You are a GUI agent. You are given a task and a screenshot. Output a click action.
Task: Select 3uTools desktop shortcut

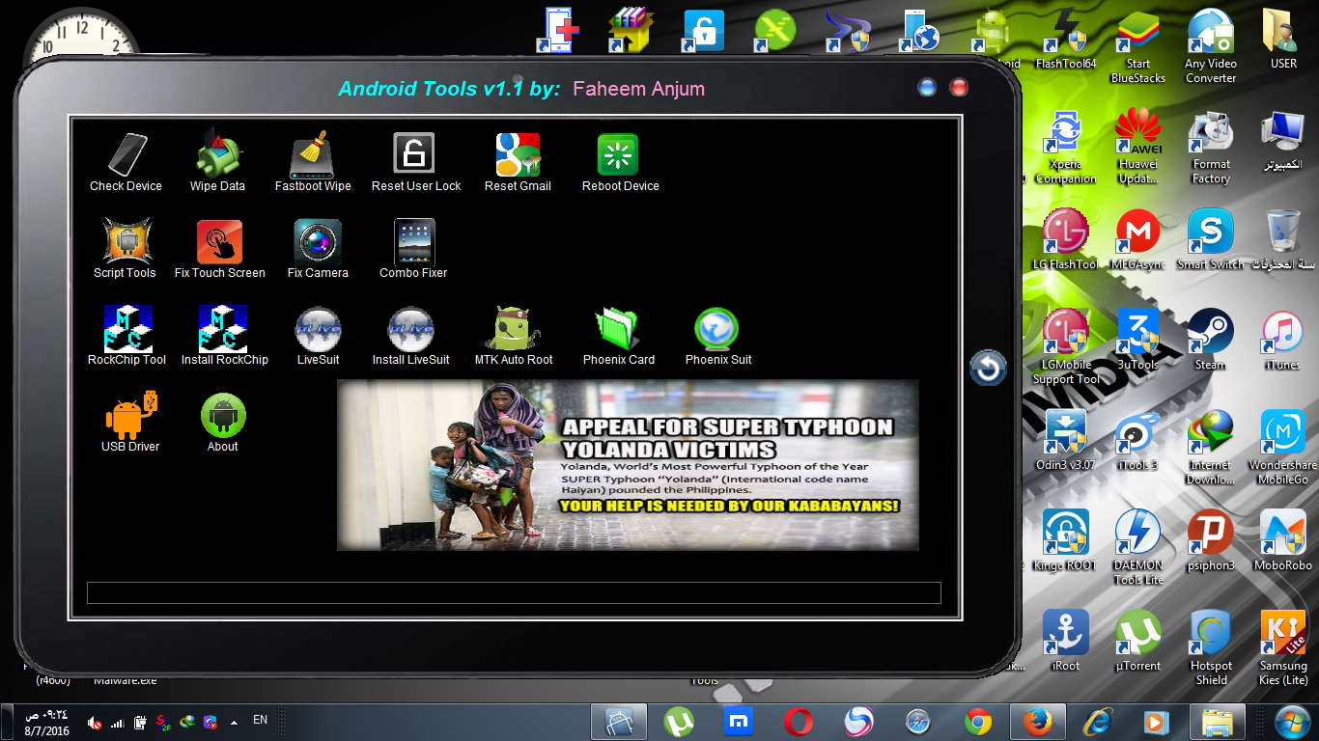tap(1138, 341)
